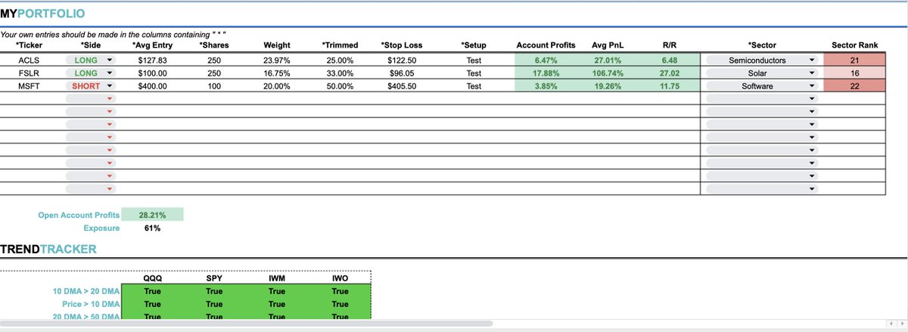Select the $122.50 stop loss cell
Image resolution: width=908 pixels, height=332 pixels.
403,60
